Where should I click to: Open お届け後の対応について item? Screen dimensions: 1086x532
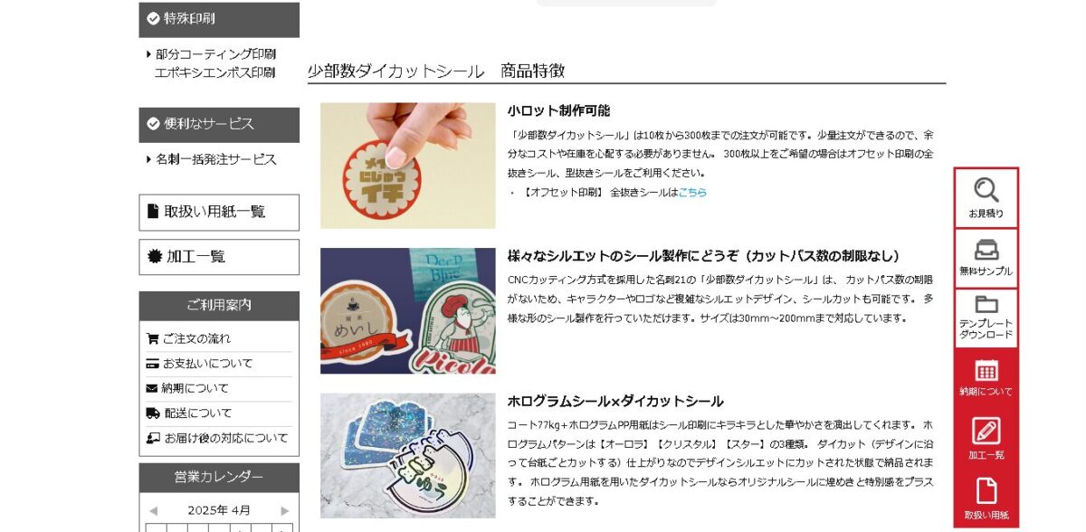tap(219, 438)
